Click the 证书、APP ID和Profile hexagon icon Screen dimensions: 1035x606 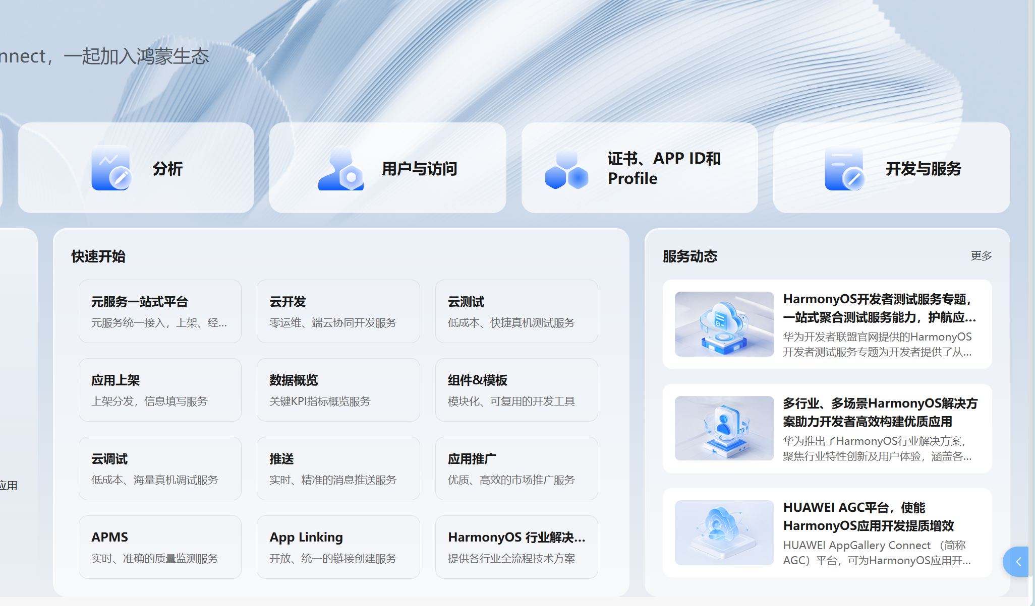point(566,168)
